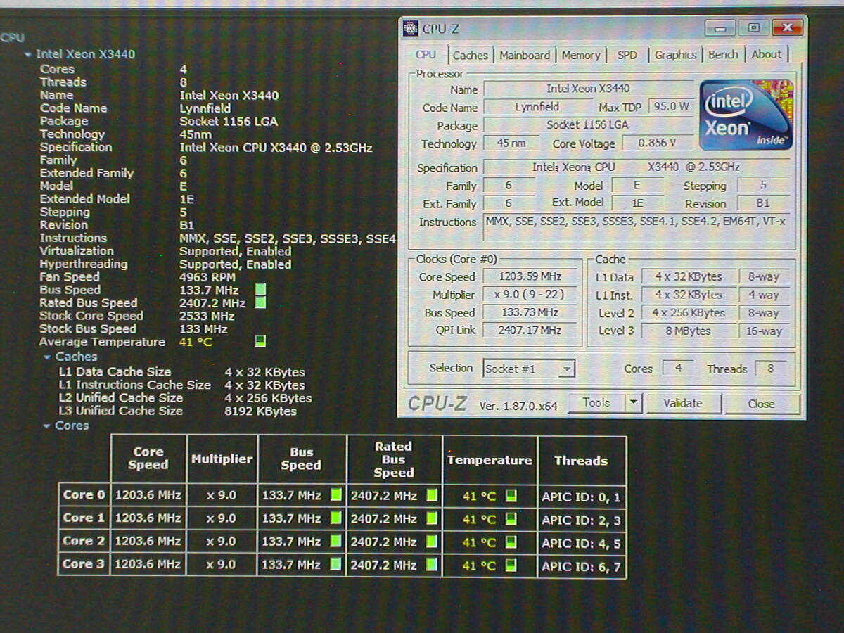Select the SPD tab
Viewport: 844px width, 633px height.
(627, 55)
